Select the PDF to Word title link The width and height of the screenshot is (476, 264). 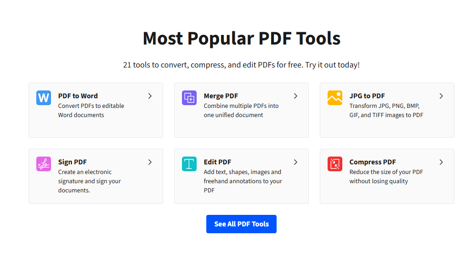[78, 96]
